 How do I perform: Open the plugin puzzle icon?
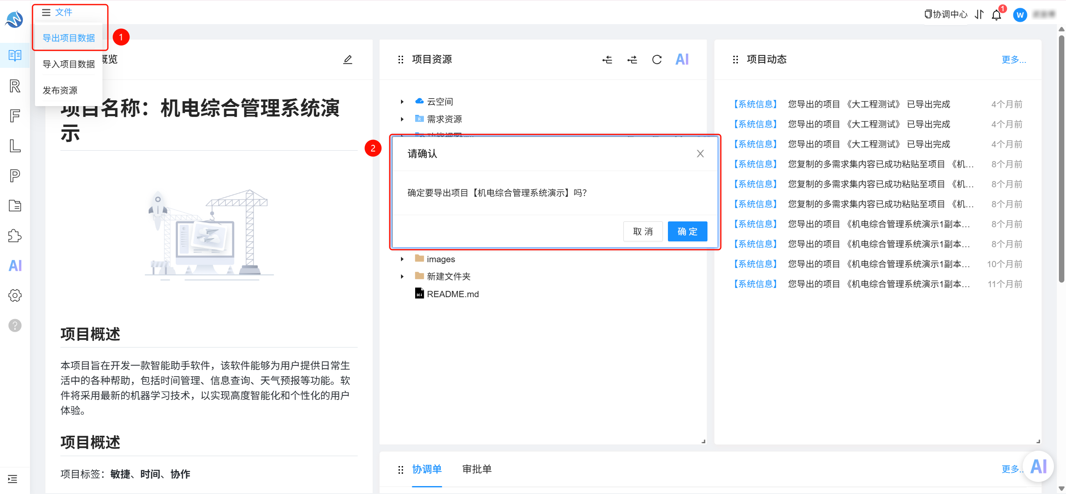[x=15, y=236]
